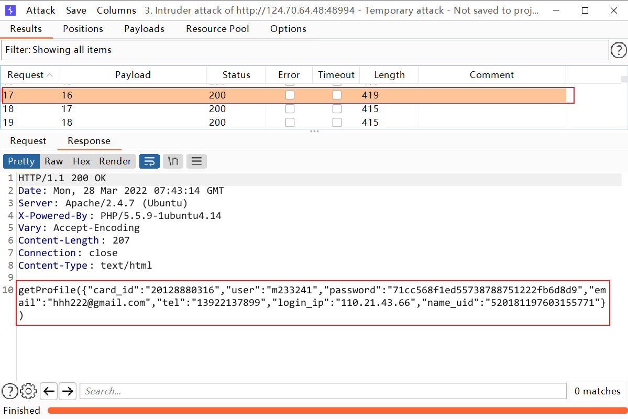Click the search help question mark icon

[9, 391]
